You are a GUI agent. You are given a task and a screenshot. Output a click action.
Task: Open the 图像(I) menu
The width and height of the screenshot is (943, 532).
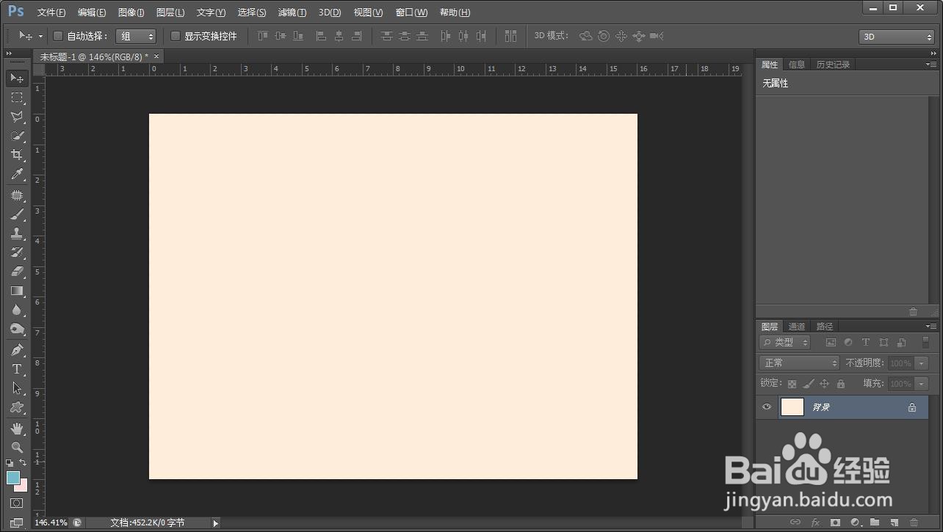click(131, 12)
